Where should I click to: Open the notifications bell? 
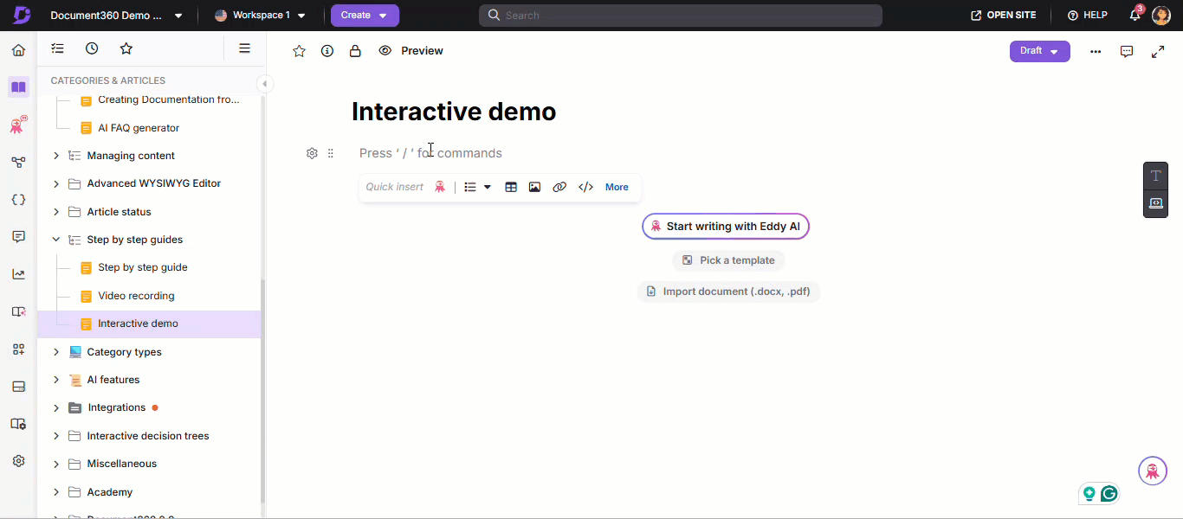[x=1135, y=16]
